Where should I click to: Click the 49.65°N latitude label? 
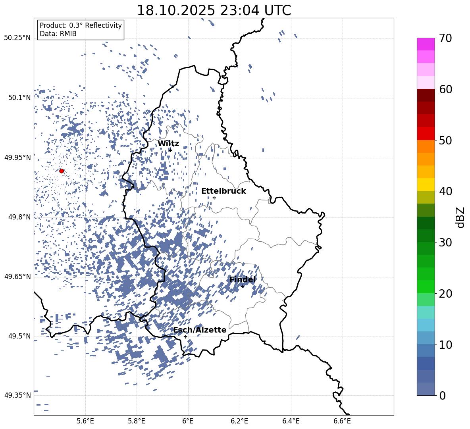pos(17,276)
